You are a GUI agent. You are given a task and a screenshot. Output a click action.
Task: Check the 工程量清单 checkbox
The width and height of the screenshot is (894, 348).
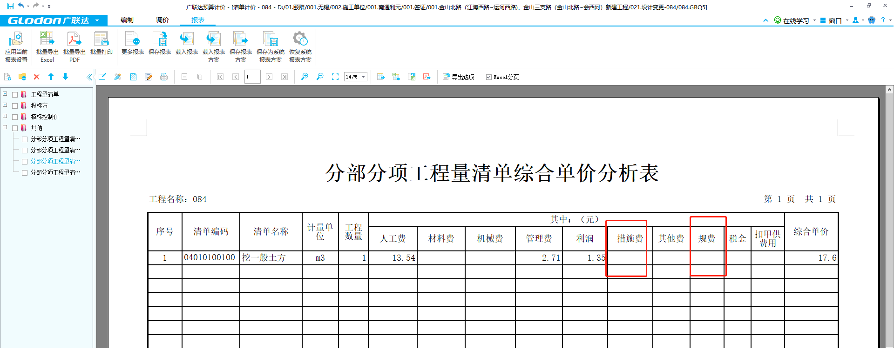pyautogui.click(x=15, y=94)
